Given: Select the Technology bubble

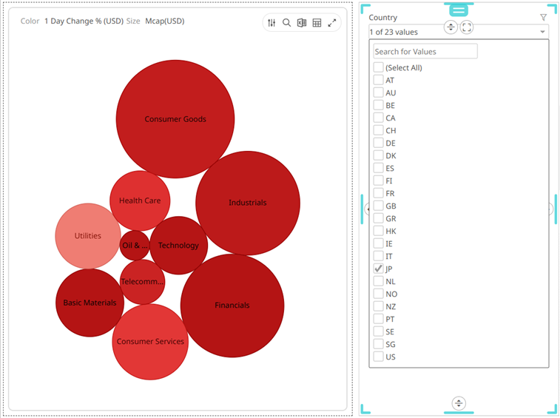Looking at the screenshot, I should [178, 246].
